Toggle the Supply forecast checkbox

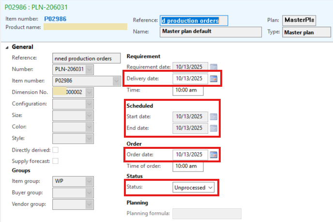55,161
